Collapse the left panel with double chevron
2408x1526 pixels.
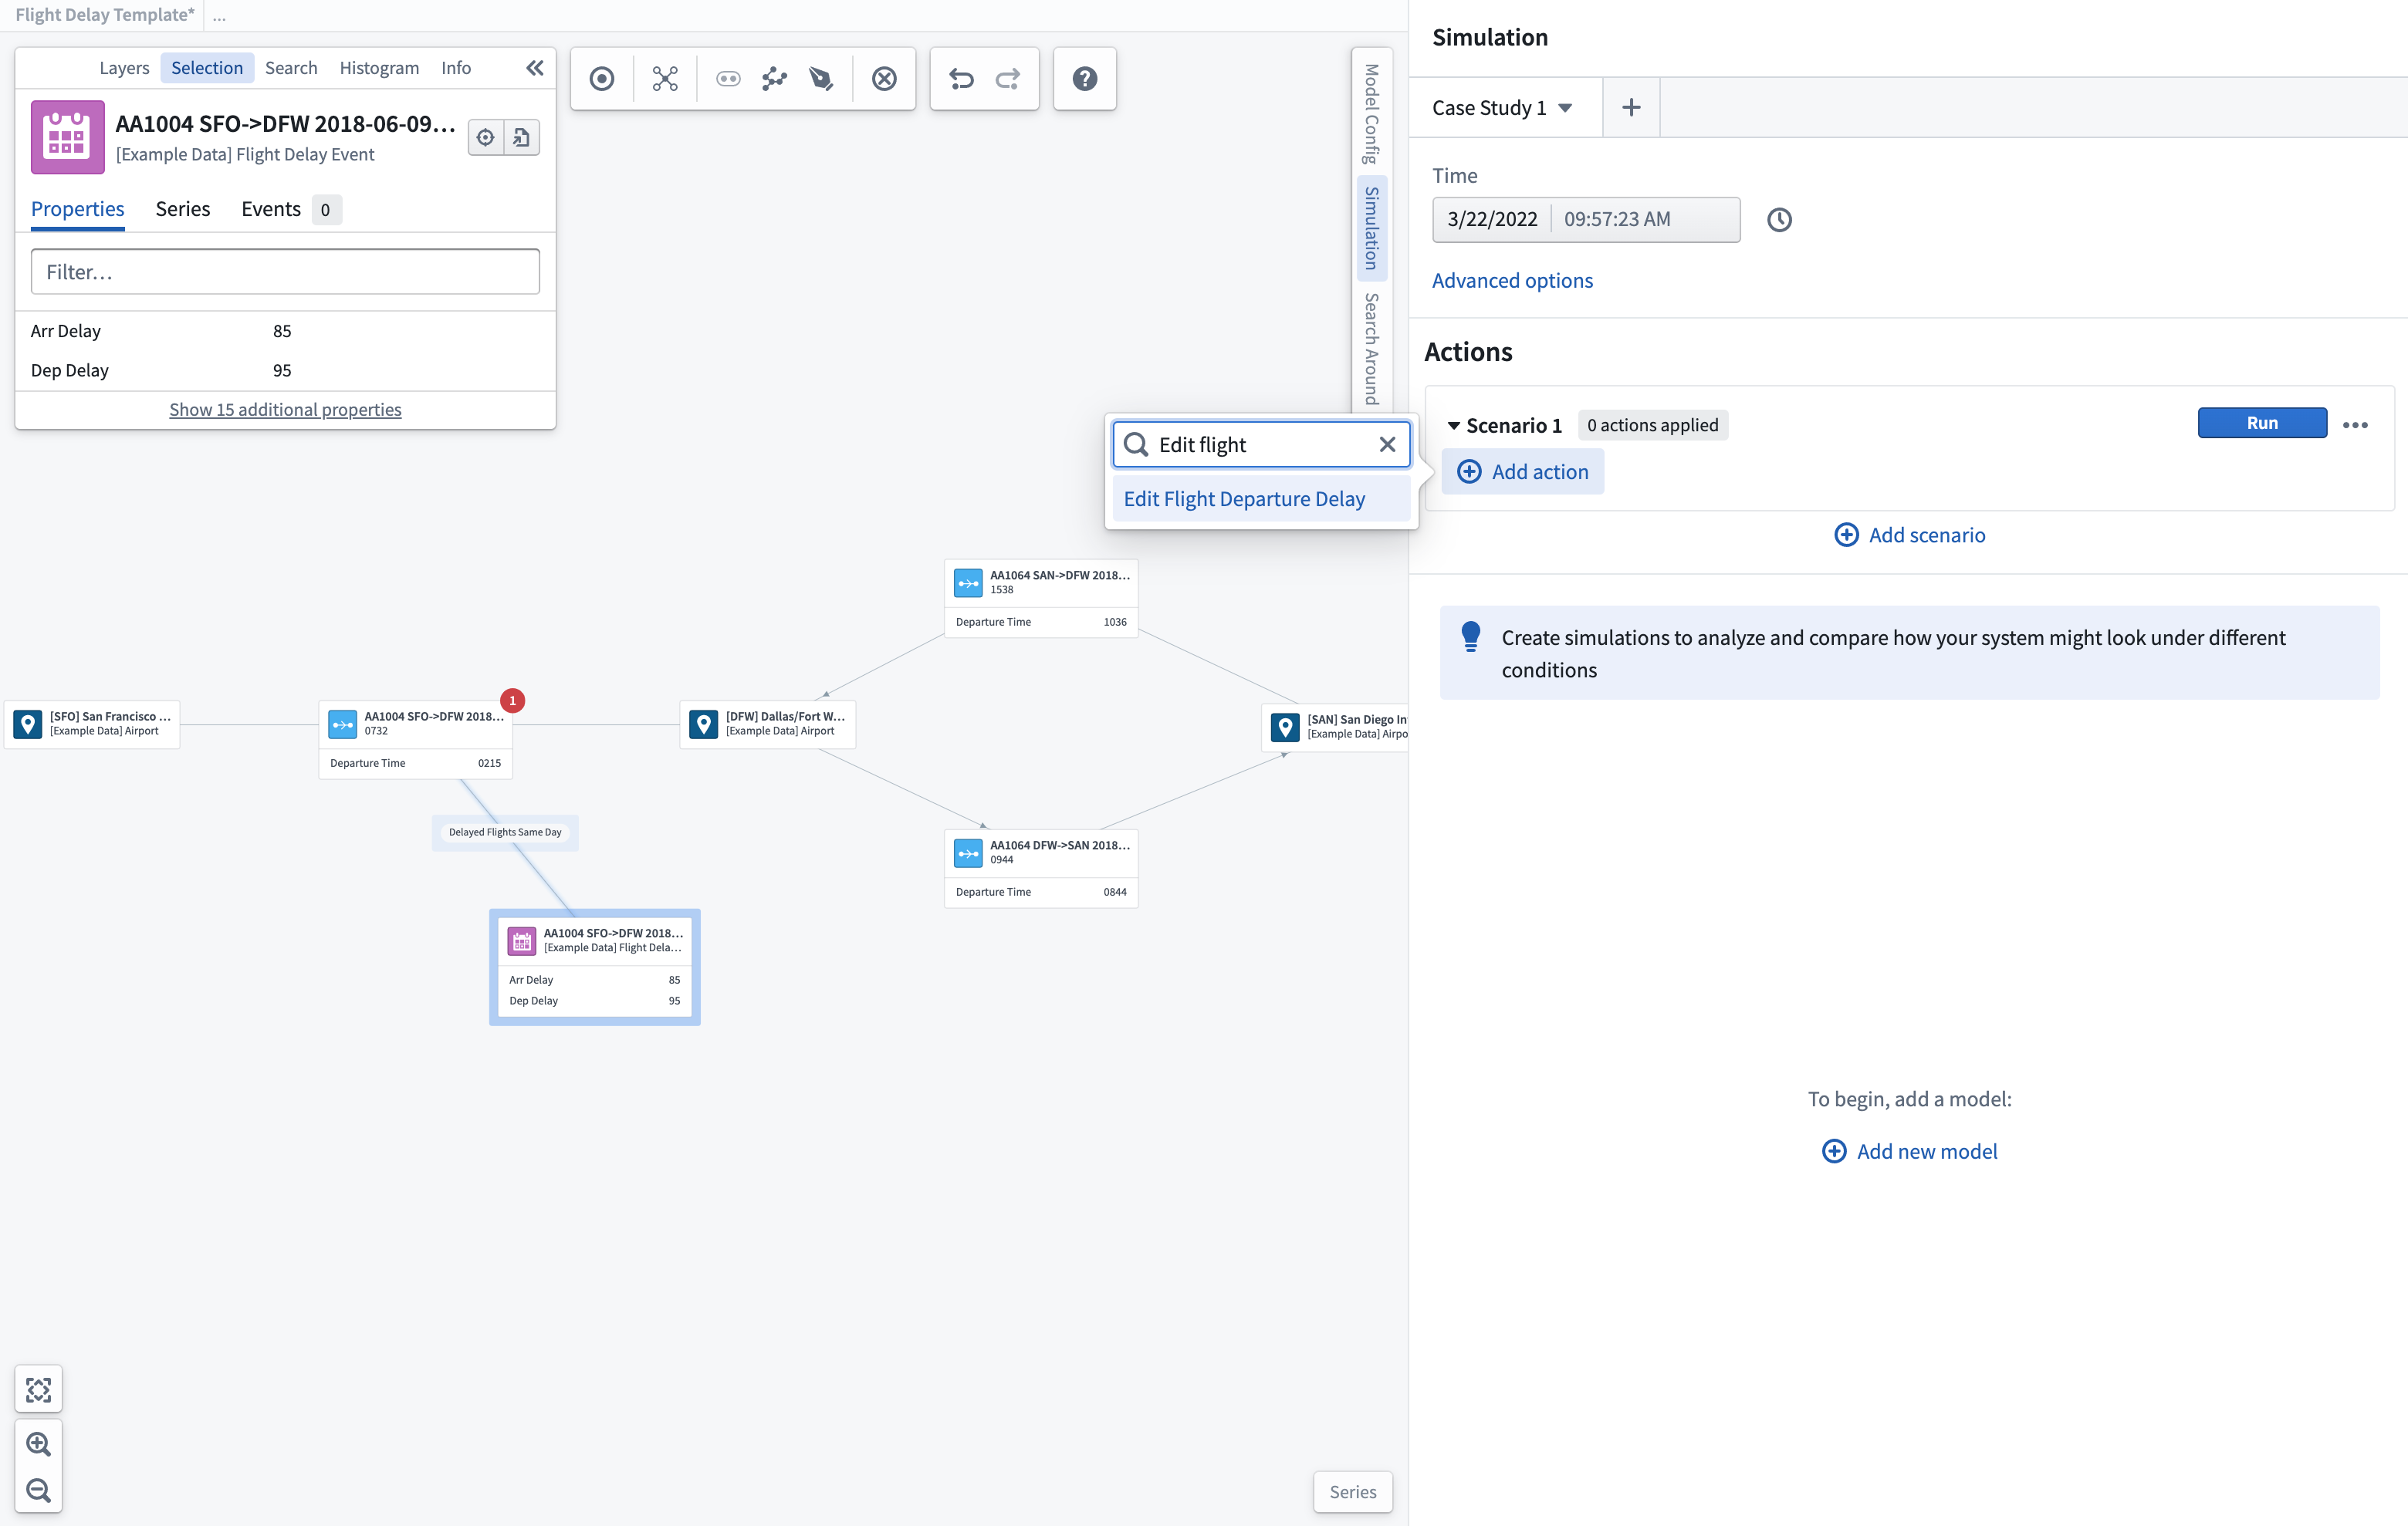(535, 68)
